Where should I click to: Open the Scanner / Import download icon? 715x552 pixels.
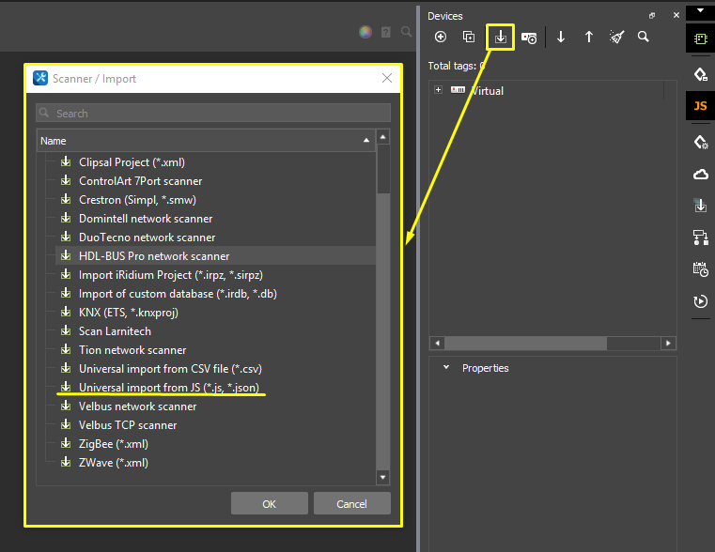tap(501, 37)
